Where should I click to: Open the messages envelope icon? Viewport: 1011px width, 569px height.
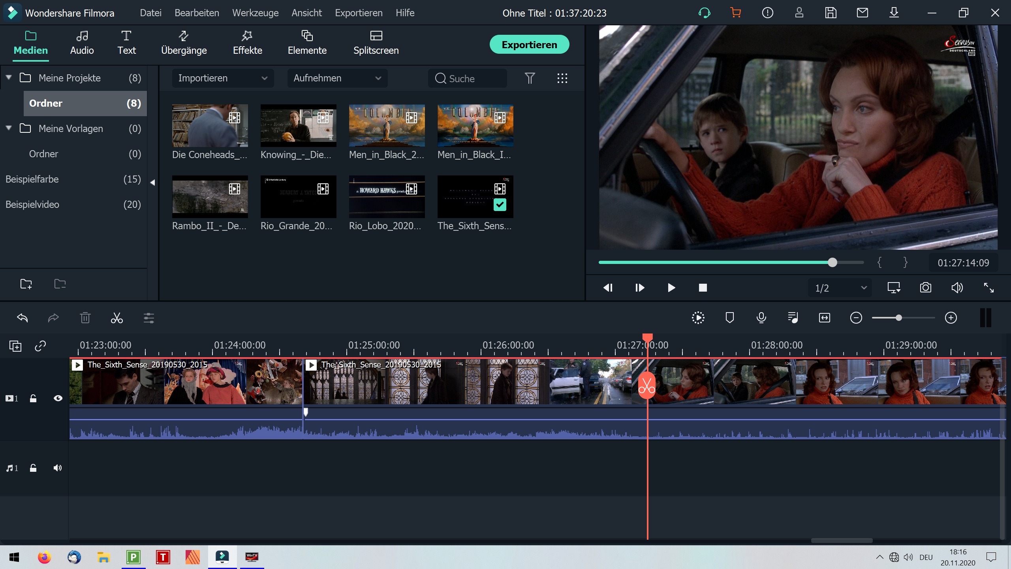pyautogui.click(x=863, y=13)
